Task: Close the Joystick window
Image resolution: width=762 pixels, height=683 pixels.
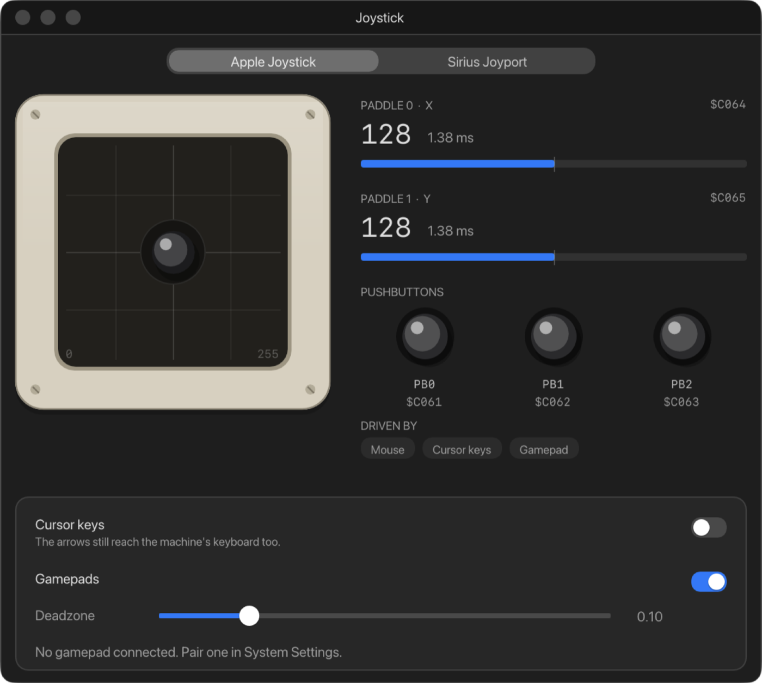Action: (x=23, y=17)
